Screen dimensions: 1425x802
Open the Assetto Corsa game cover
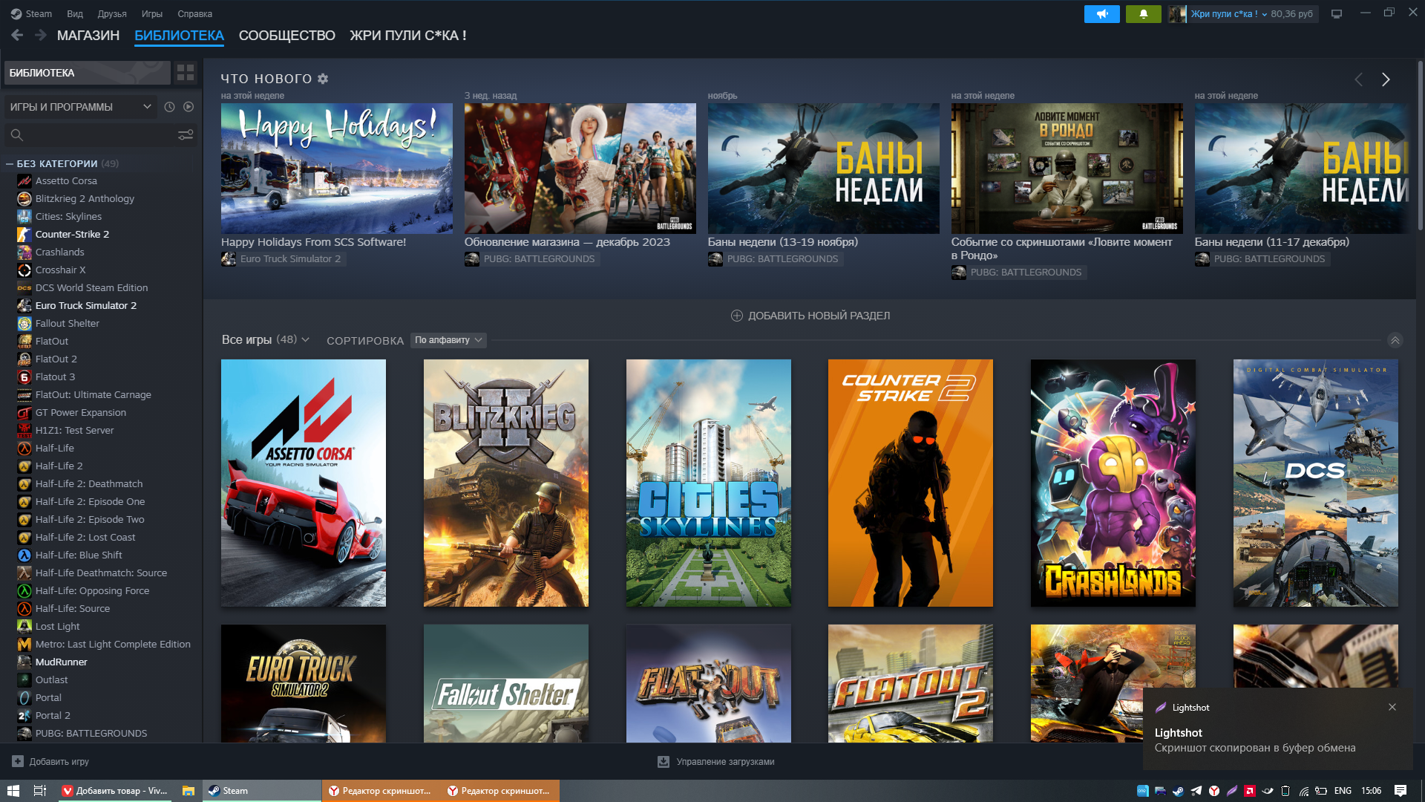(x=304, y=483)
